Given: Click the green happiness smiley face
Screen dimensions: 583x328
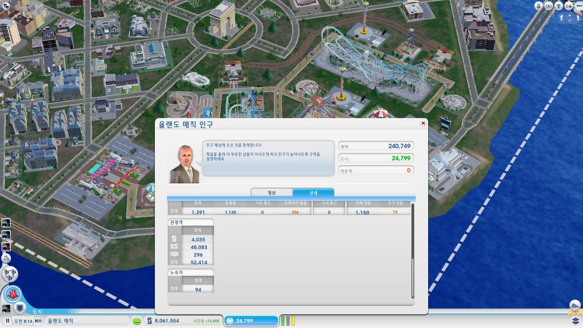Looking at the screenshot, I should click(137, 321).
